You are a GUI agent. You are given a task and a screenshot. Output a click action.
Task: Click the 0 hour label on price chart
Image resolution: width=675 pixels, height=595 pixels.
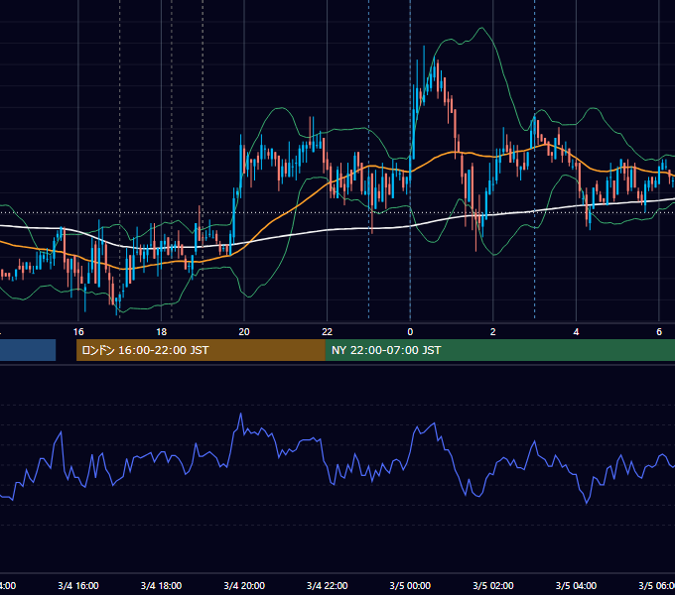(410, 332)
